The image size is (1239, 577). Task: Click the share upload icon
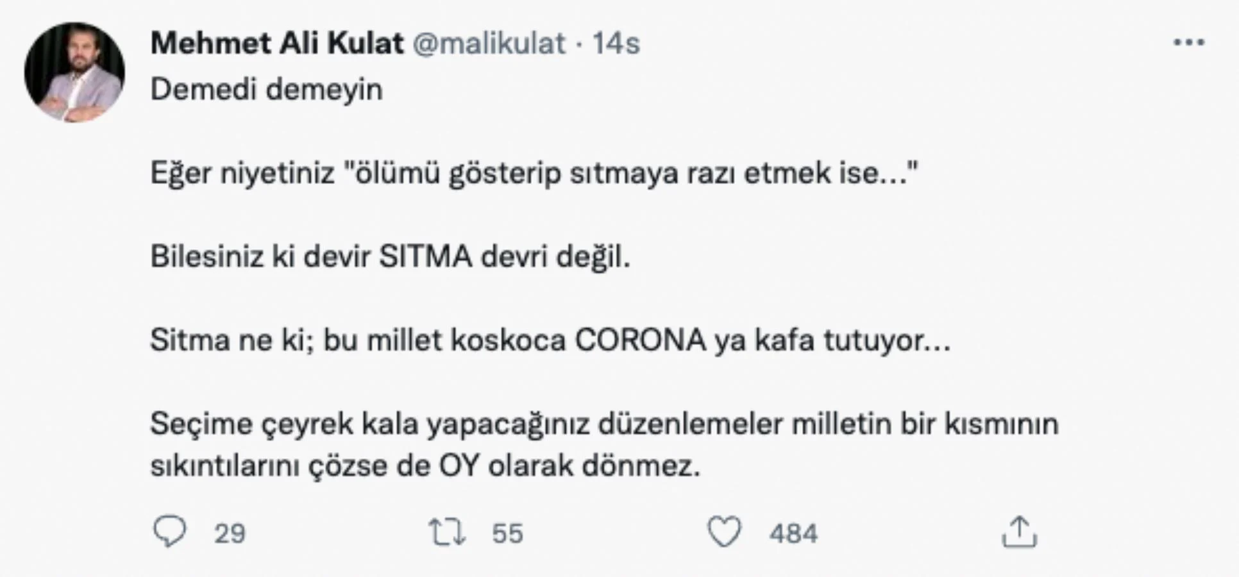(1018, 532)
